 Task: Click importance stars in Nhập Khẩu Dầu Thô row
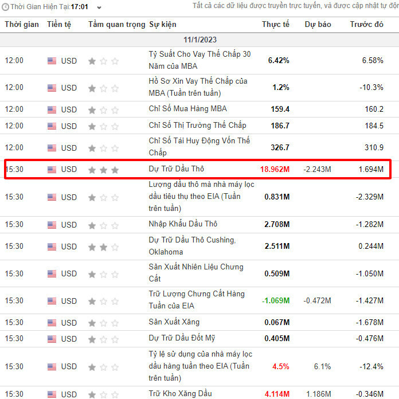(103, 225)
